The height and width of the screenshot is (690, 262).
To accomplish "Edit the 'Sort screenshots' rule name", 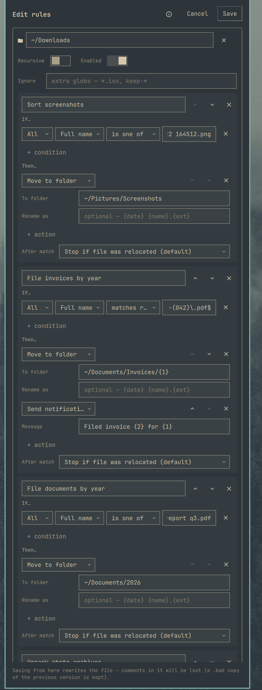I will [x=103, y=105].
